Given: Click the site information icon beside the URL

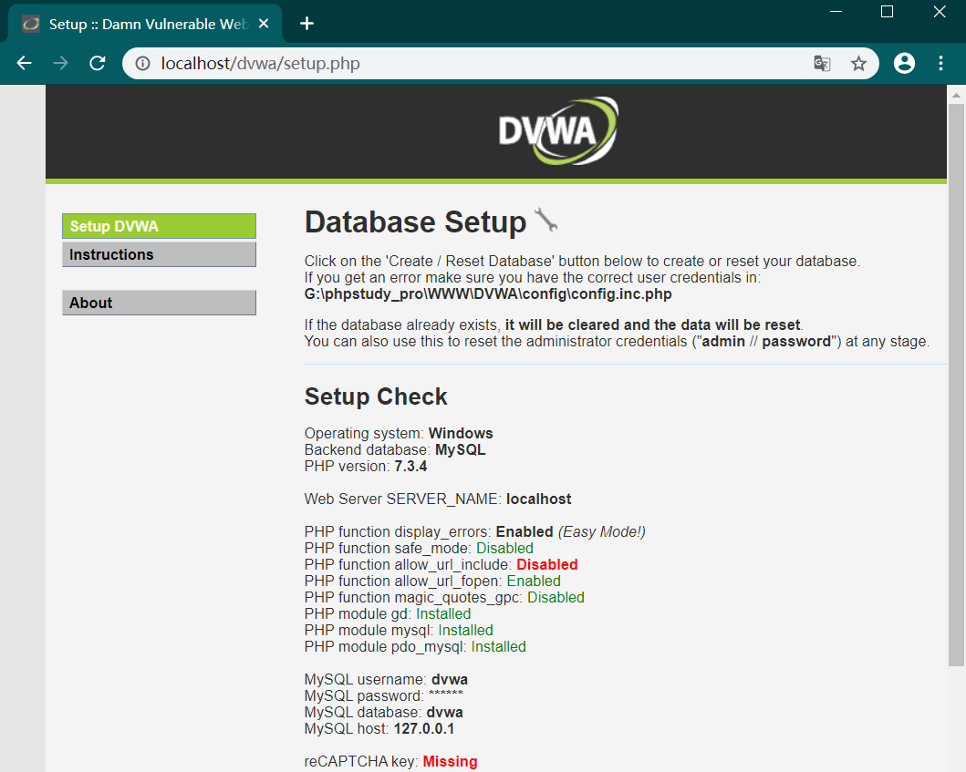Looking at the screenshot, I should click(145, 64).
